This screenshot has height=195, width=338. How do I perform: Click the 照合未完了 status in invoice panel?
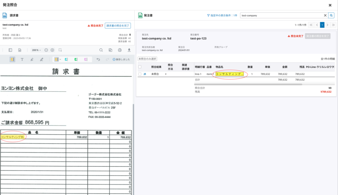tap(95, 26)
